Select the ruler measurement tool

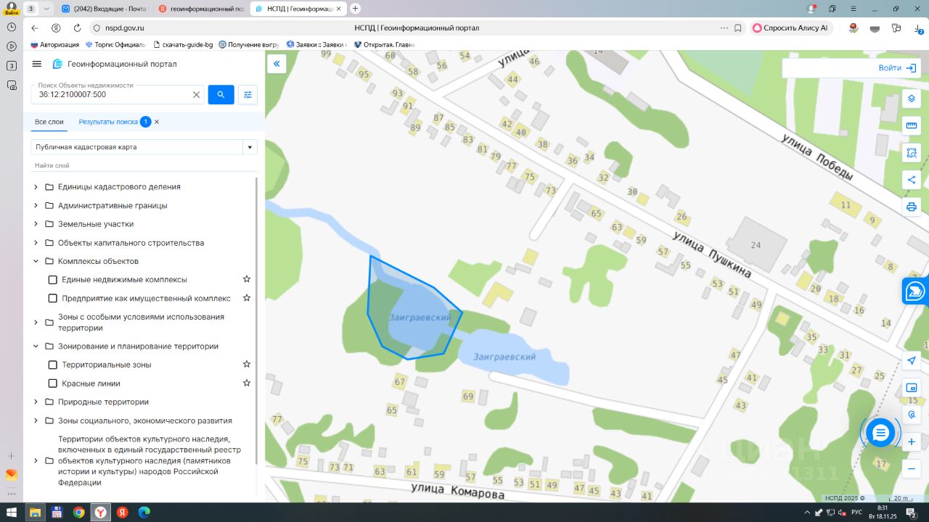click(x=912, y=125)
